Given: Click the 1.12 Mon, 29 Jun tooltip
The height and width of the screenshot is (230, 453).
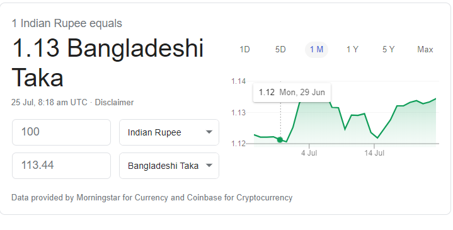Looking at the screenshot, I should [292, 93].
